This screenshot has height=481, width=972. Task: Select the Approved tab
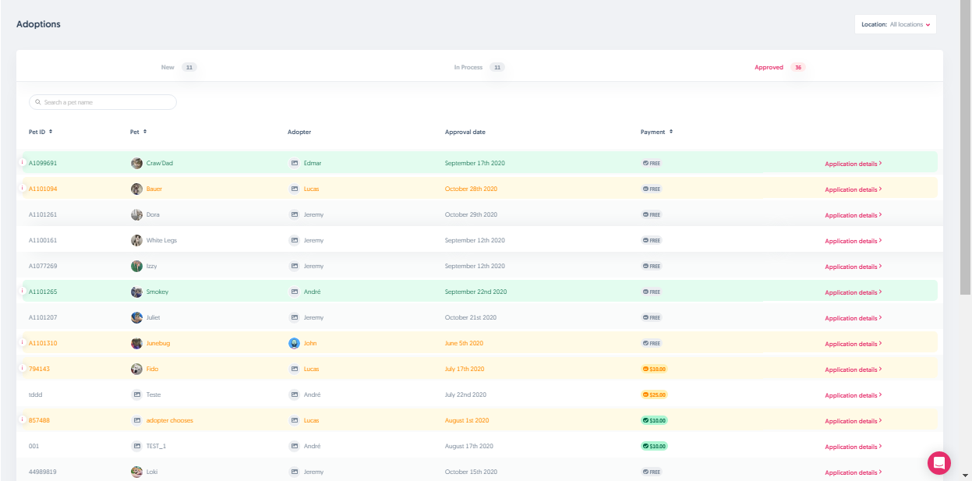[x=778, y=67]
